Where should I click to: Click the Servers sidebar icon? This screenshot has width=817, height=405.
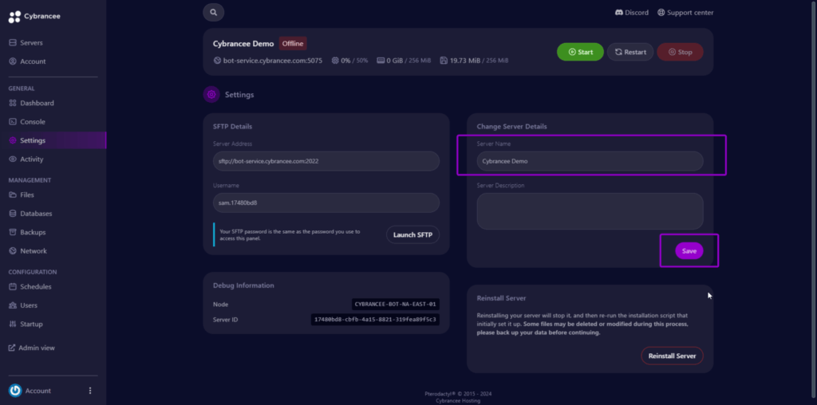(x=13, y=43)
